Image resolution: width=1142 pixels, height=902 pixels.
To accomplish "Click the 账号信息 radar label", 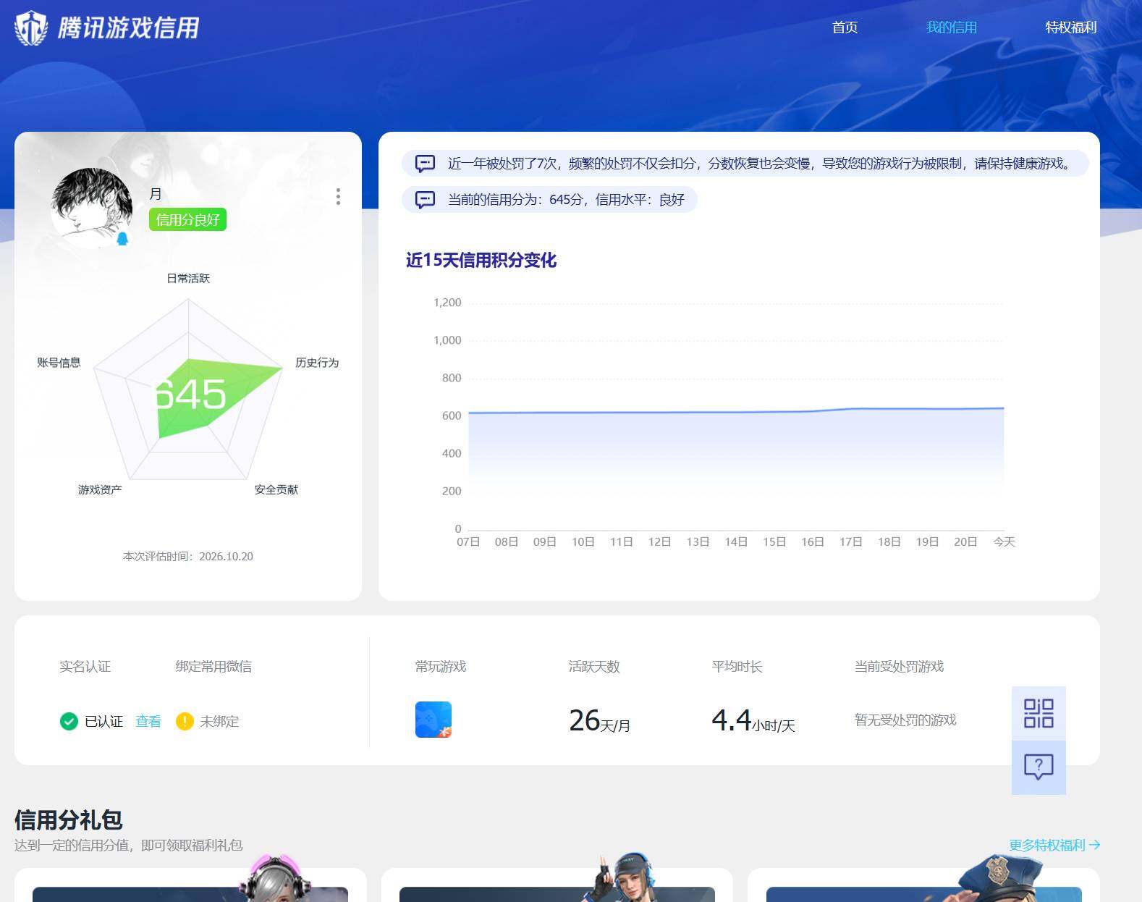I will 59,362.
